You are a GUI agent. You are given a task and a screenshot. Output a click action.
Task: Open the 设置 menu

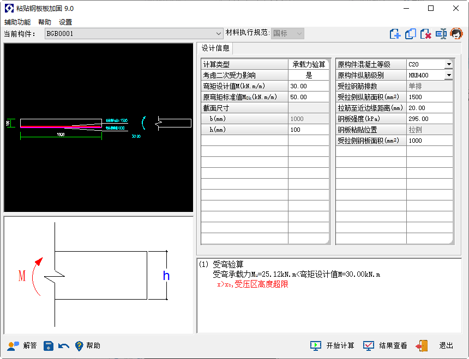tap(65, 22)
